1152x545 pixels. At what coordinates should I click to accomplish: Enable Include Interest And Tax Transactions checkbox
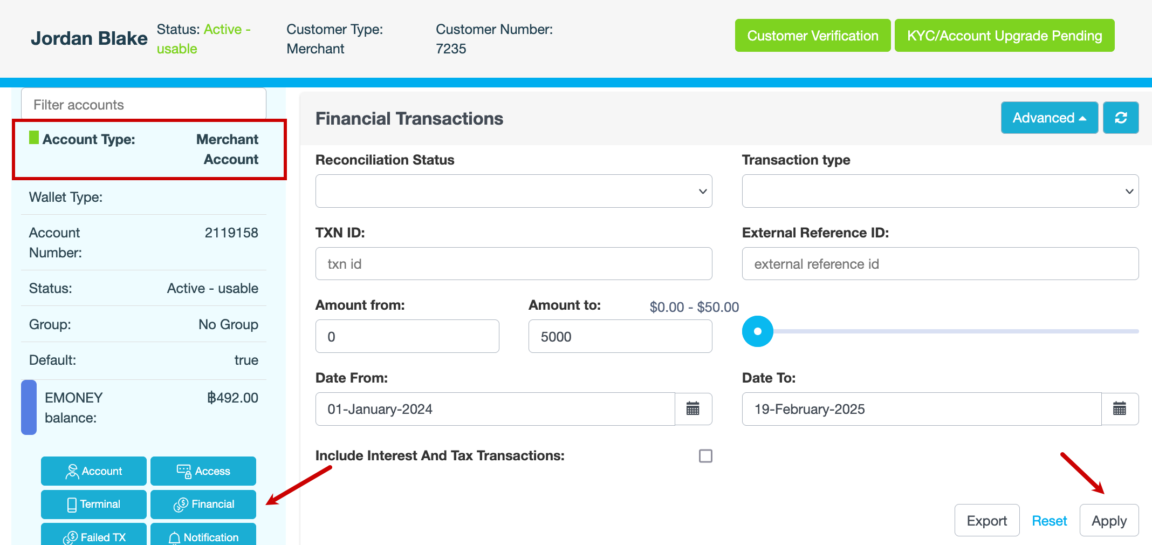click(705, 456)
